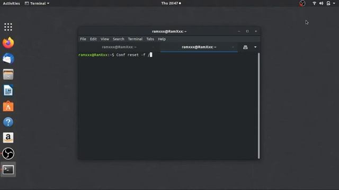Click OBS tray indicator in top bar
This screenshot has height=190, width=339.
(x=302, y=3)
